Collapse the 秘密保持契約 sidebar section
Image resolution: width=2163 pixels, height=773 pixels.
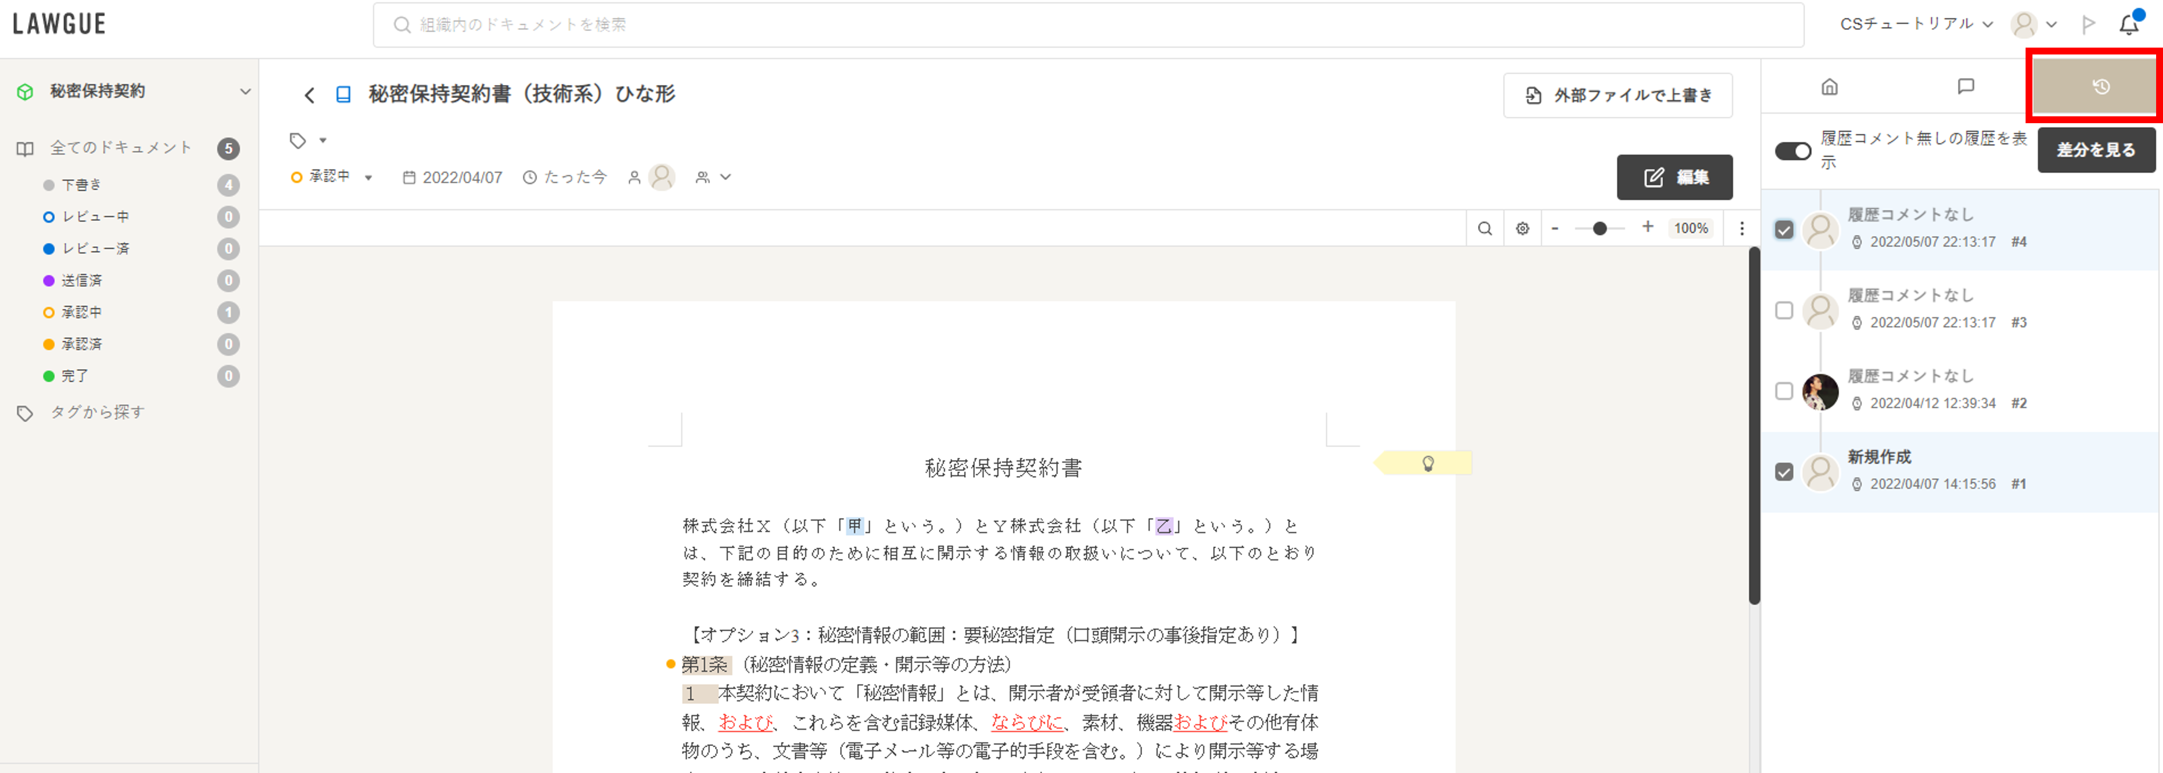(244, 91)
